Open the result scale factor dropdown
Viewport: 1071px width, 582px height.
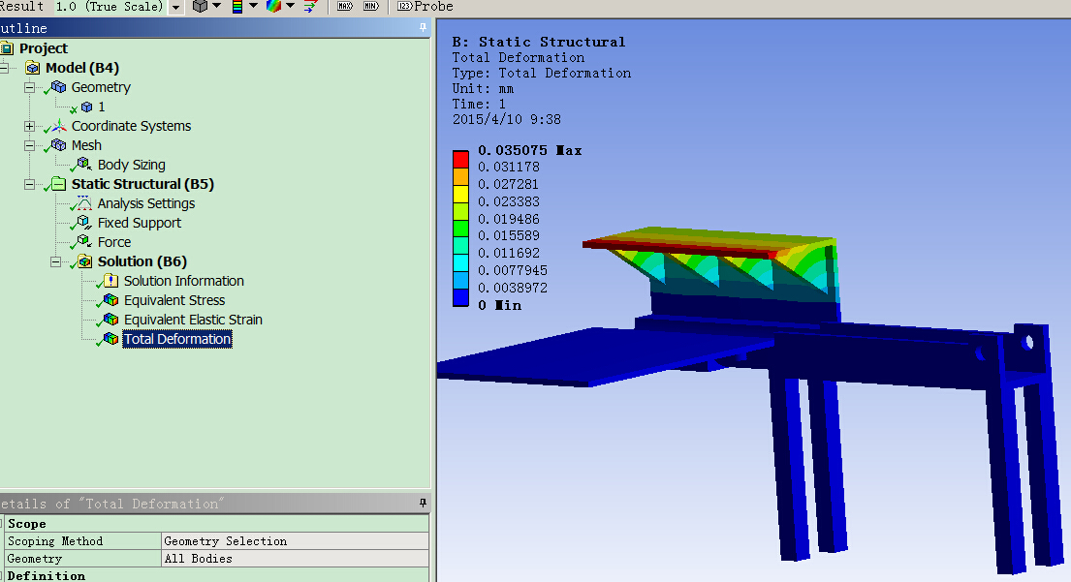tap(175, 7)
